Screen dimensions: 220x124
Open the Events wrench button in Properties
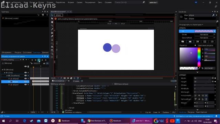213,15
